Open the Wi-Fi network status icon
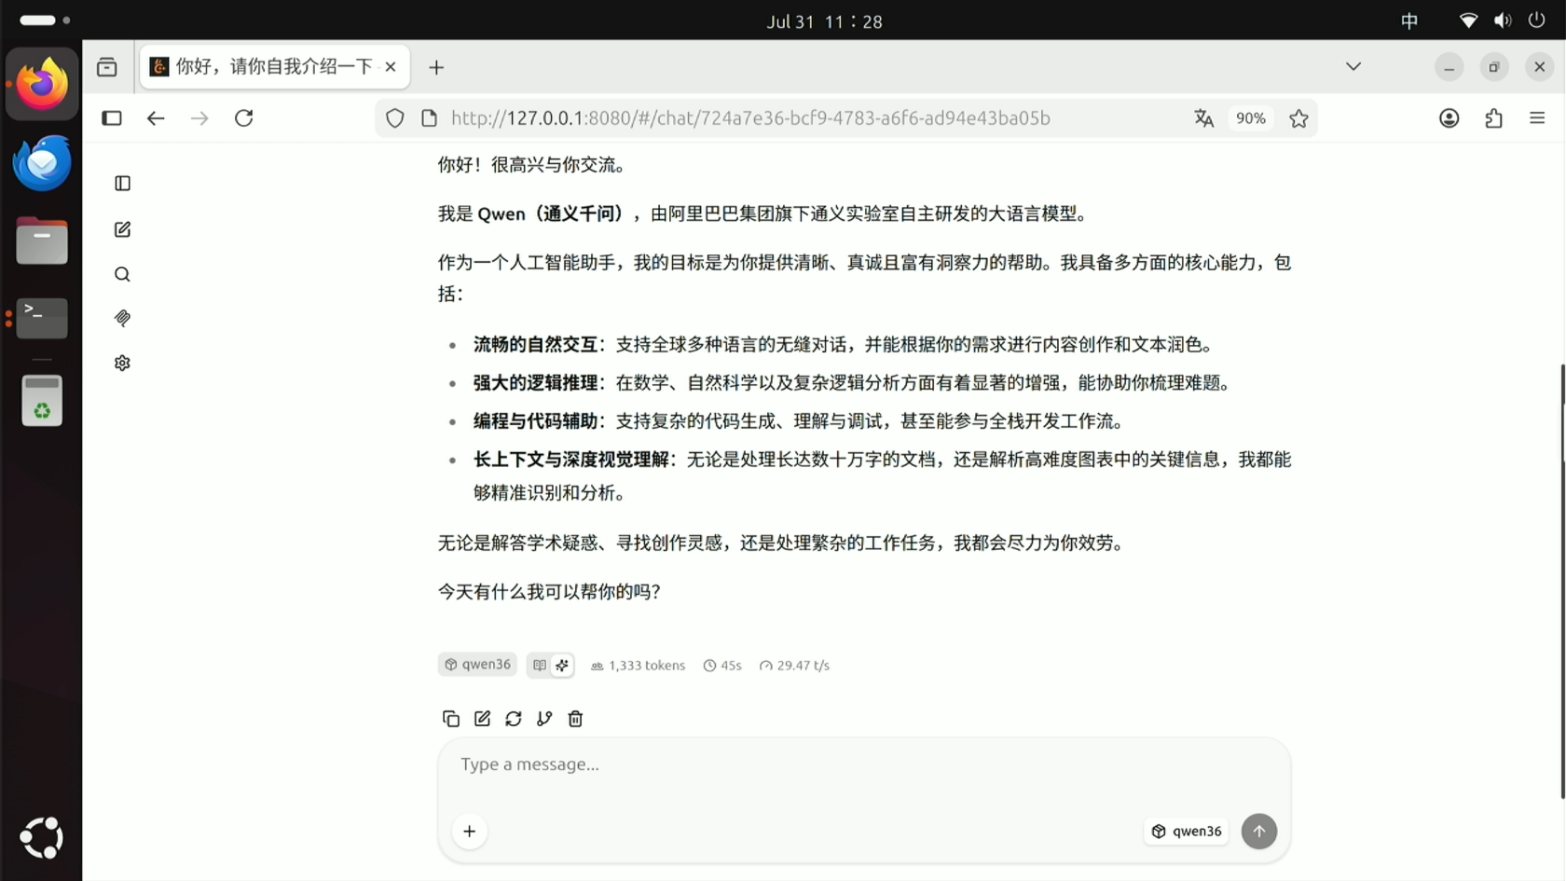This screenshot has height=881, width=1566. pyautogui.click(x=1468, y=21)
